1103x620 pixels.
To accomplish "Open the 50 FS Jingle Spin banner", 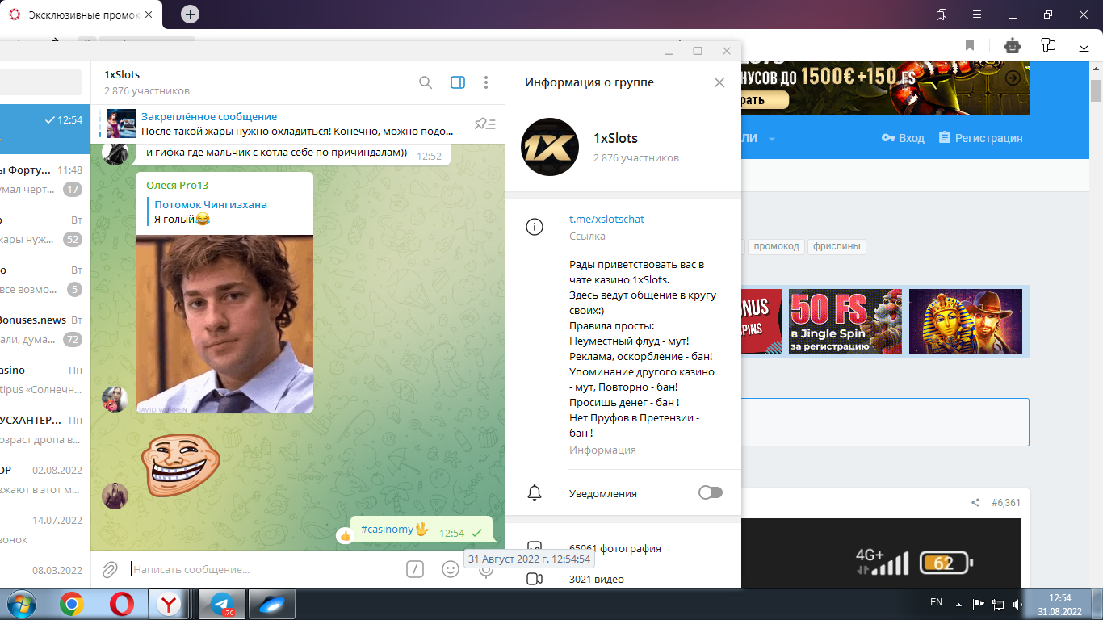I will coord(845,321).
